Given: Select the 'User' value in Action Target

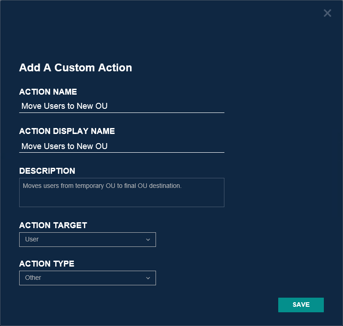Looking at the screenshot, I should (32, 240).
